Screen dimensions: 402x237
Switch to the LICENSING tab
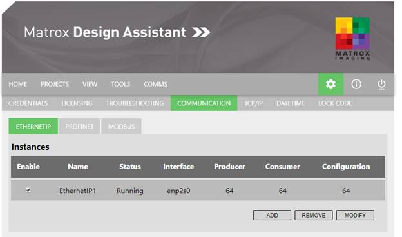(77, 103)
